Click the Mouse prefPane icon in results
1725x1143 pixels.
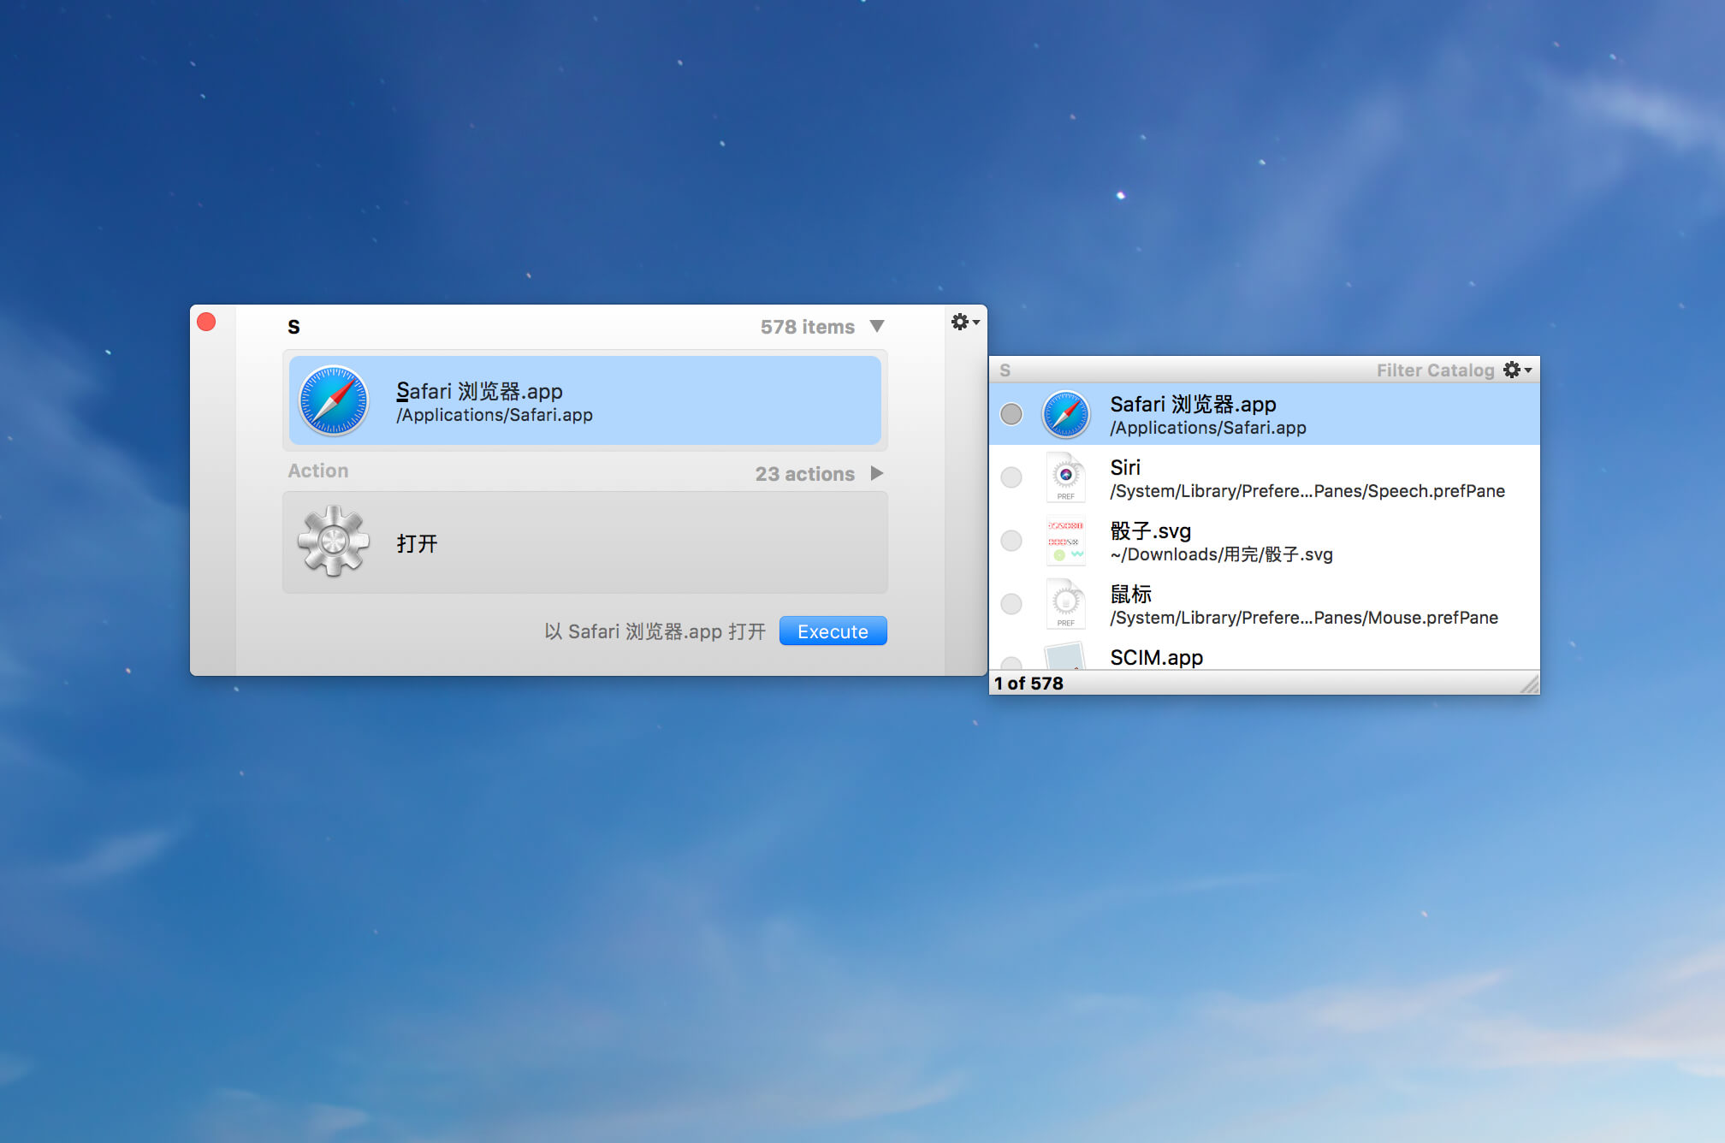(1065, 604)
